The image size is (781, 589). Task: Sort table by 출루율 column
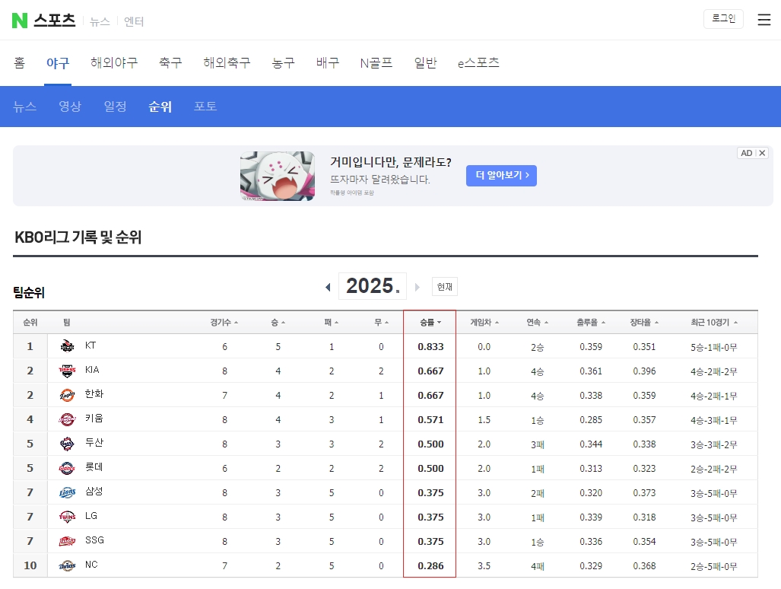pos(591,323)
